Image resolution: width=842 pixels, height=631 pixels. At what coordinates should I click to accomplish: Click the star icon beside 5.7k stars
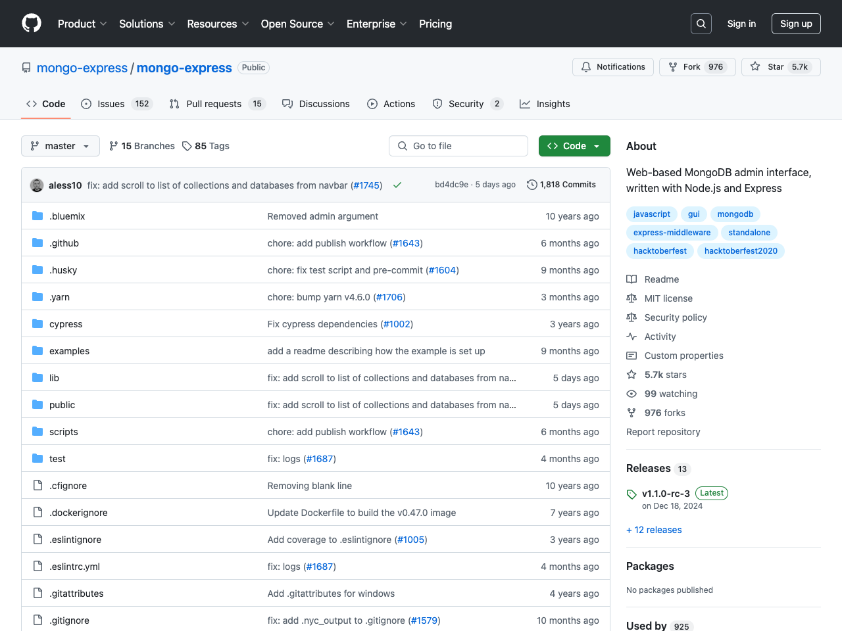coord(631,375)
